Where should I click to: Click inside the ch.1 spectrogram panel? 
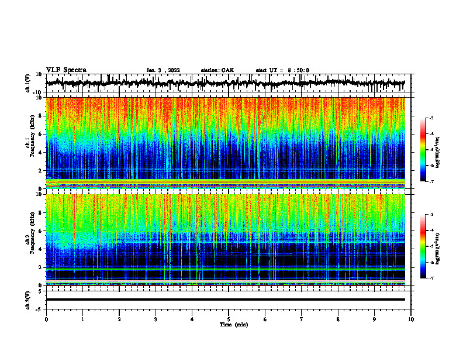pyautogui.click(x=225, y=143)
